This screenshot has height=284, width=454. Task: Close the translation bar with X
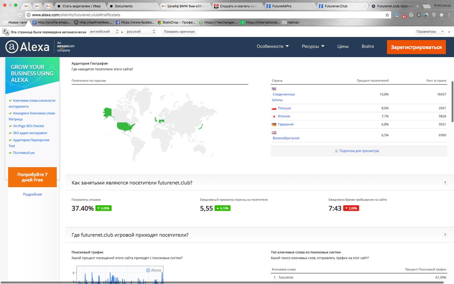pos(449,32)
